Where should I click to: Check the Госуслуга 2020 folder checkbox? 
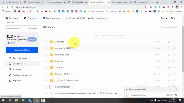(x=46, y=55)
